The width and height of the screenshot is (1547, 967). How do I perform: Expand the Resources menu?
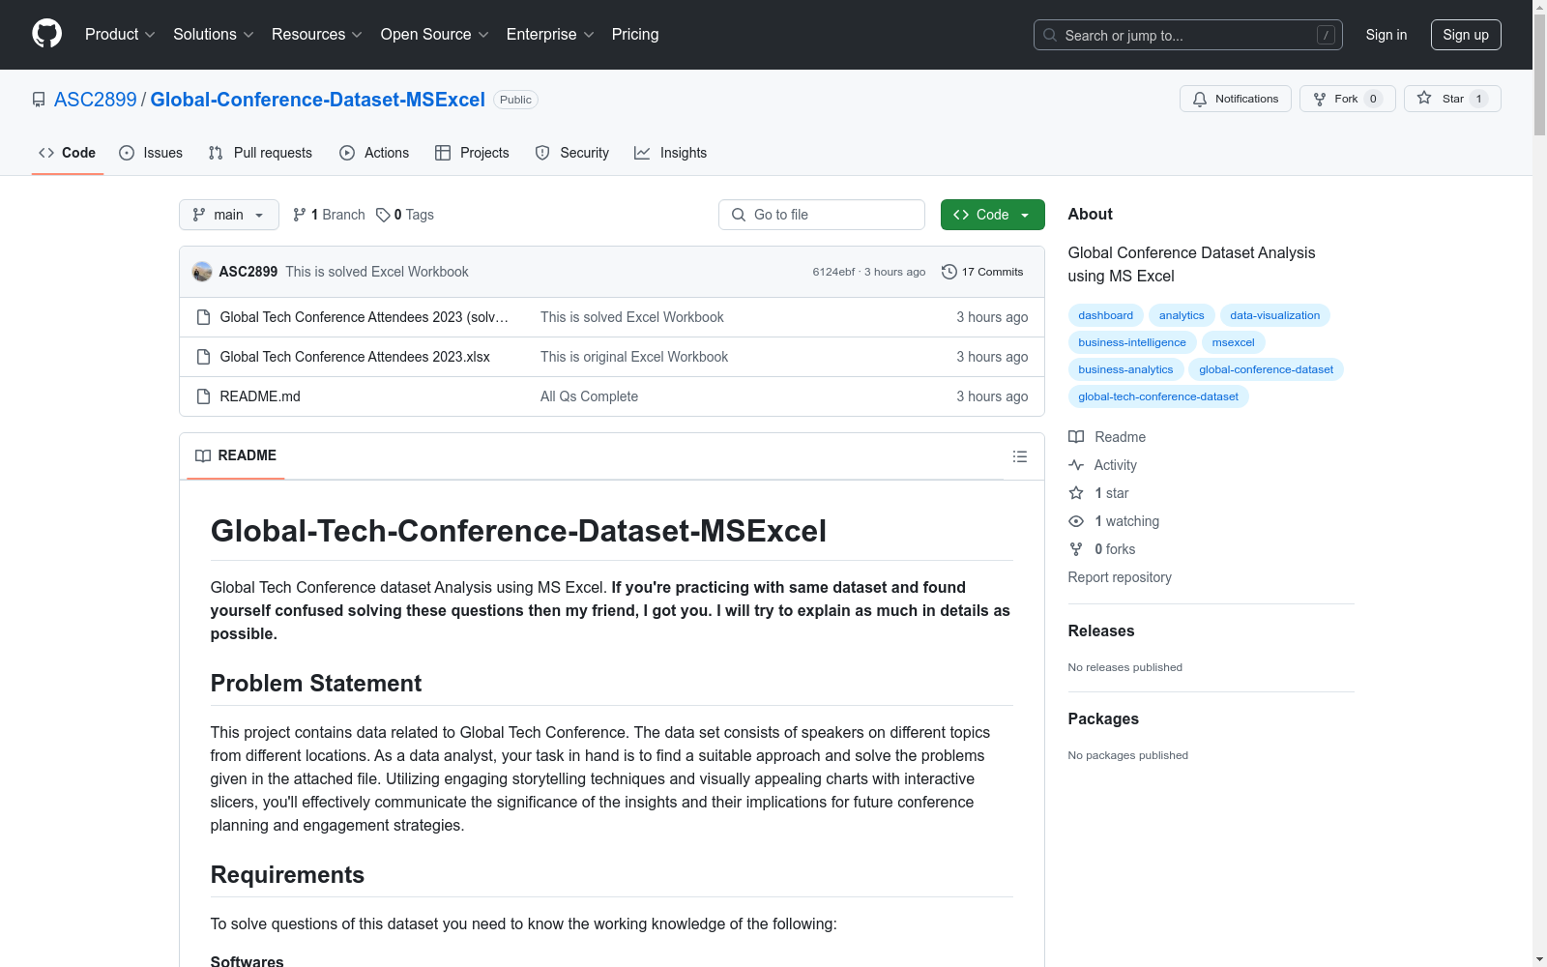(x=317, y=35)
